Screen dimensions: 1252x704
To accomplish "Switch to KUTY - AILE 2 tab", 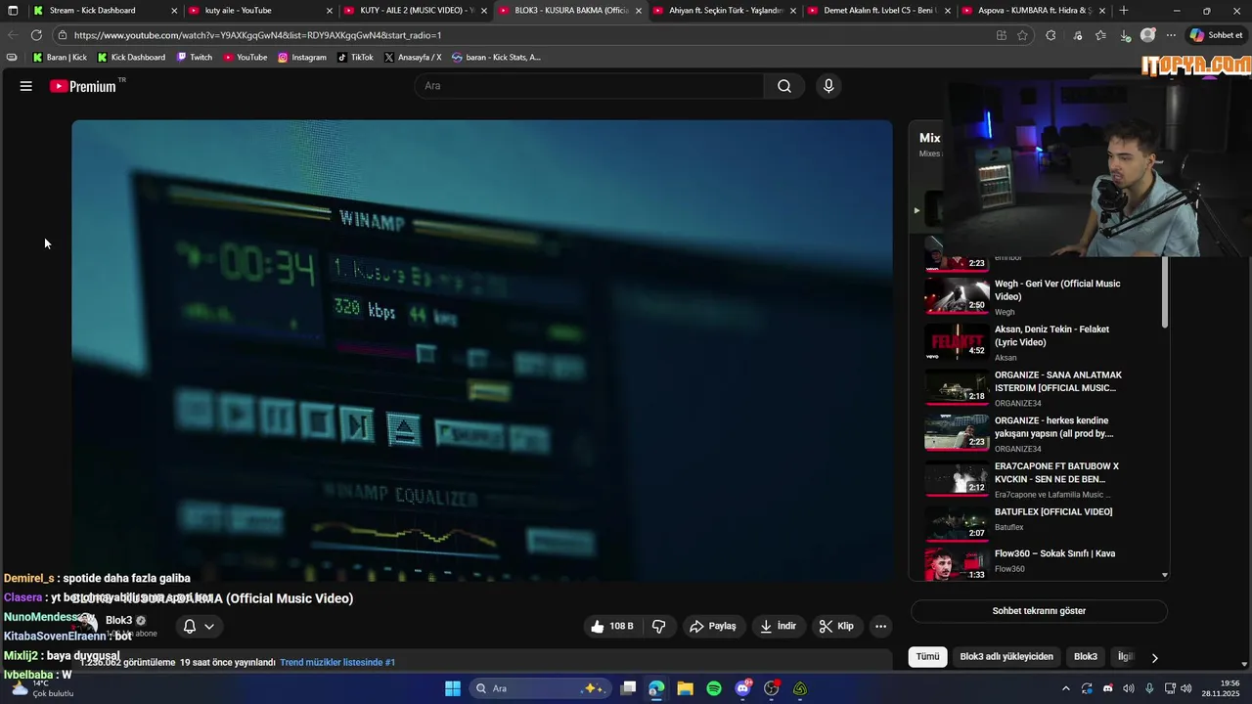I will click(x=416, y=10).
